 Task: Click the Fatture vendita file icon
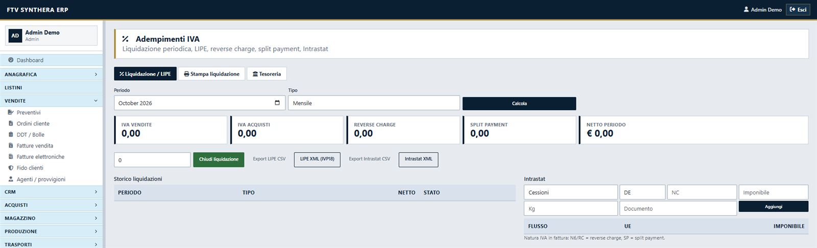[x=11, y=145]
